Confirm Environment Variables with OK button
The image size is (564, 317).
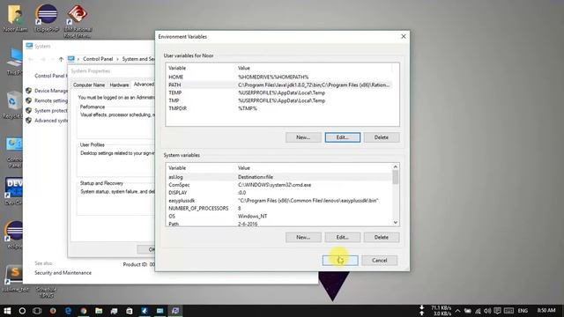(340, 261)
